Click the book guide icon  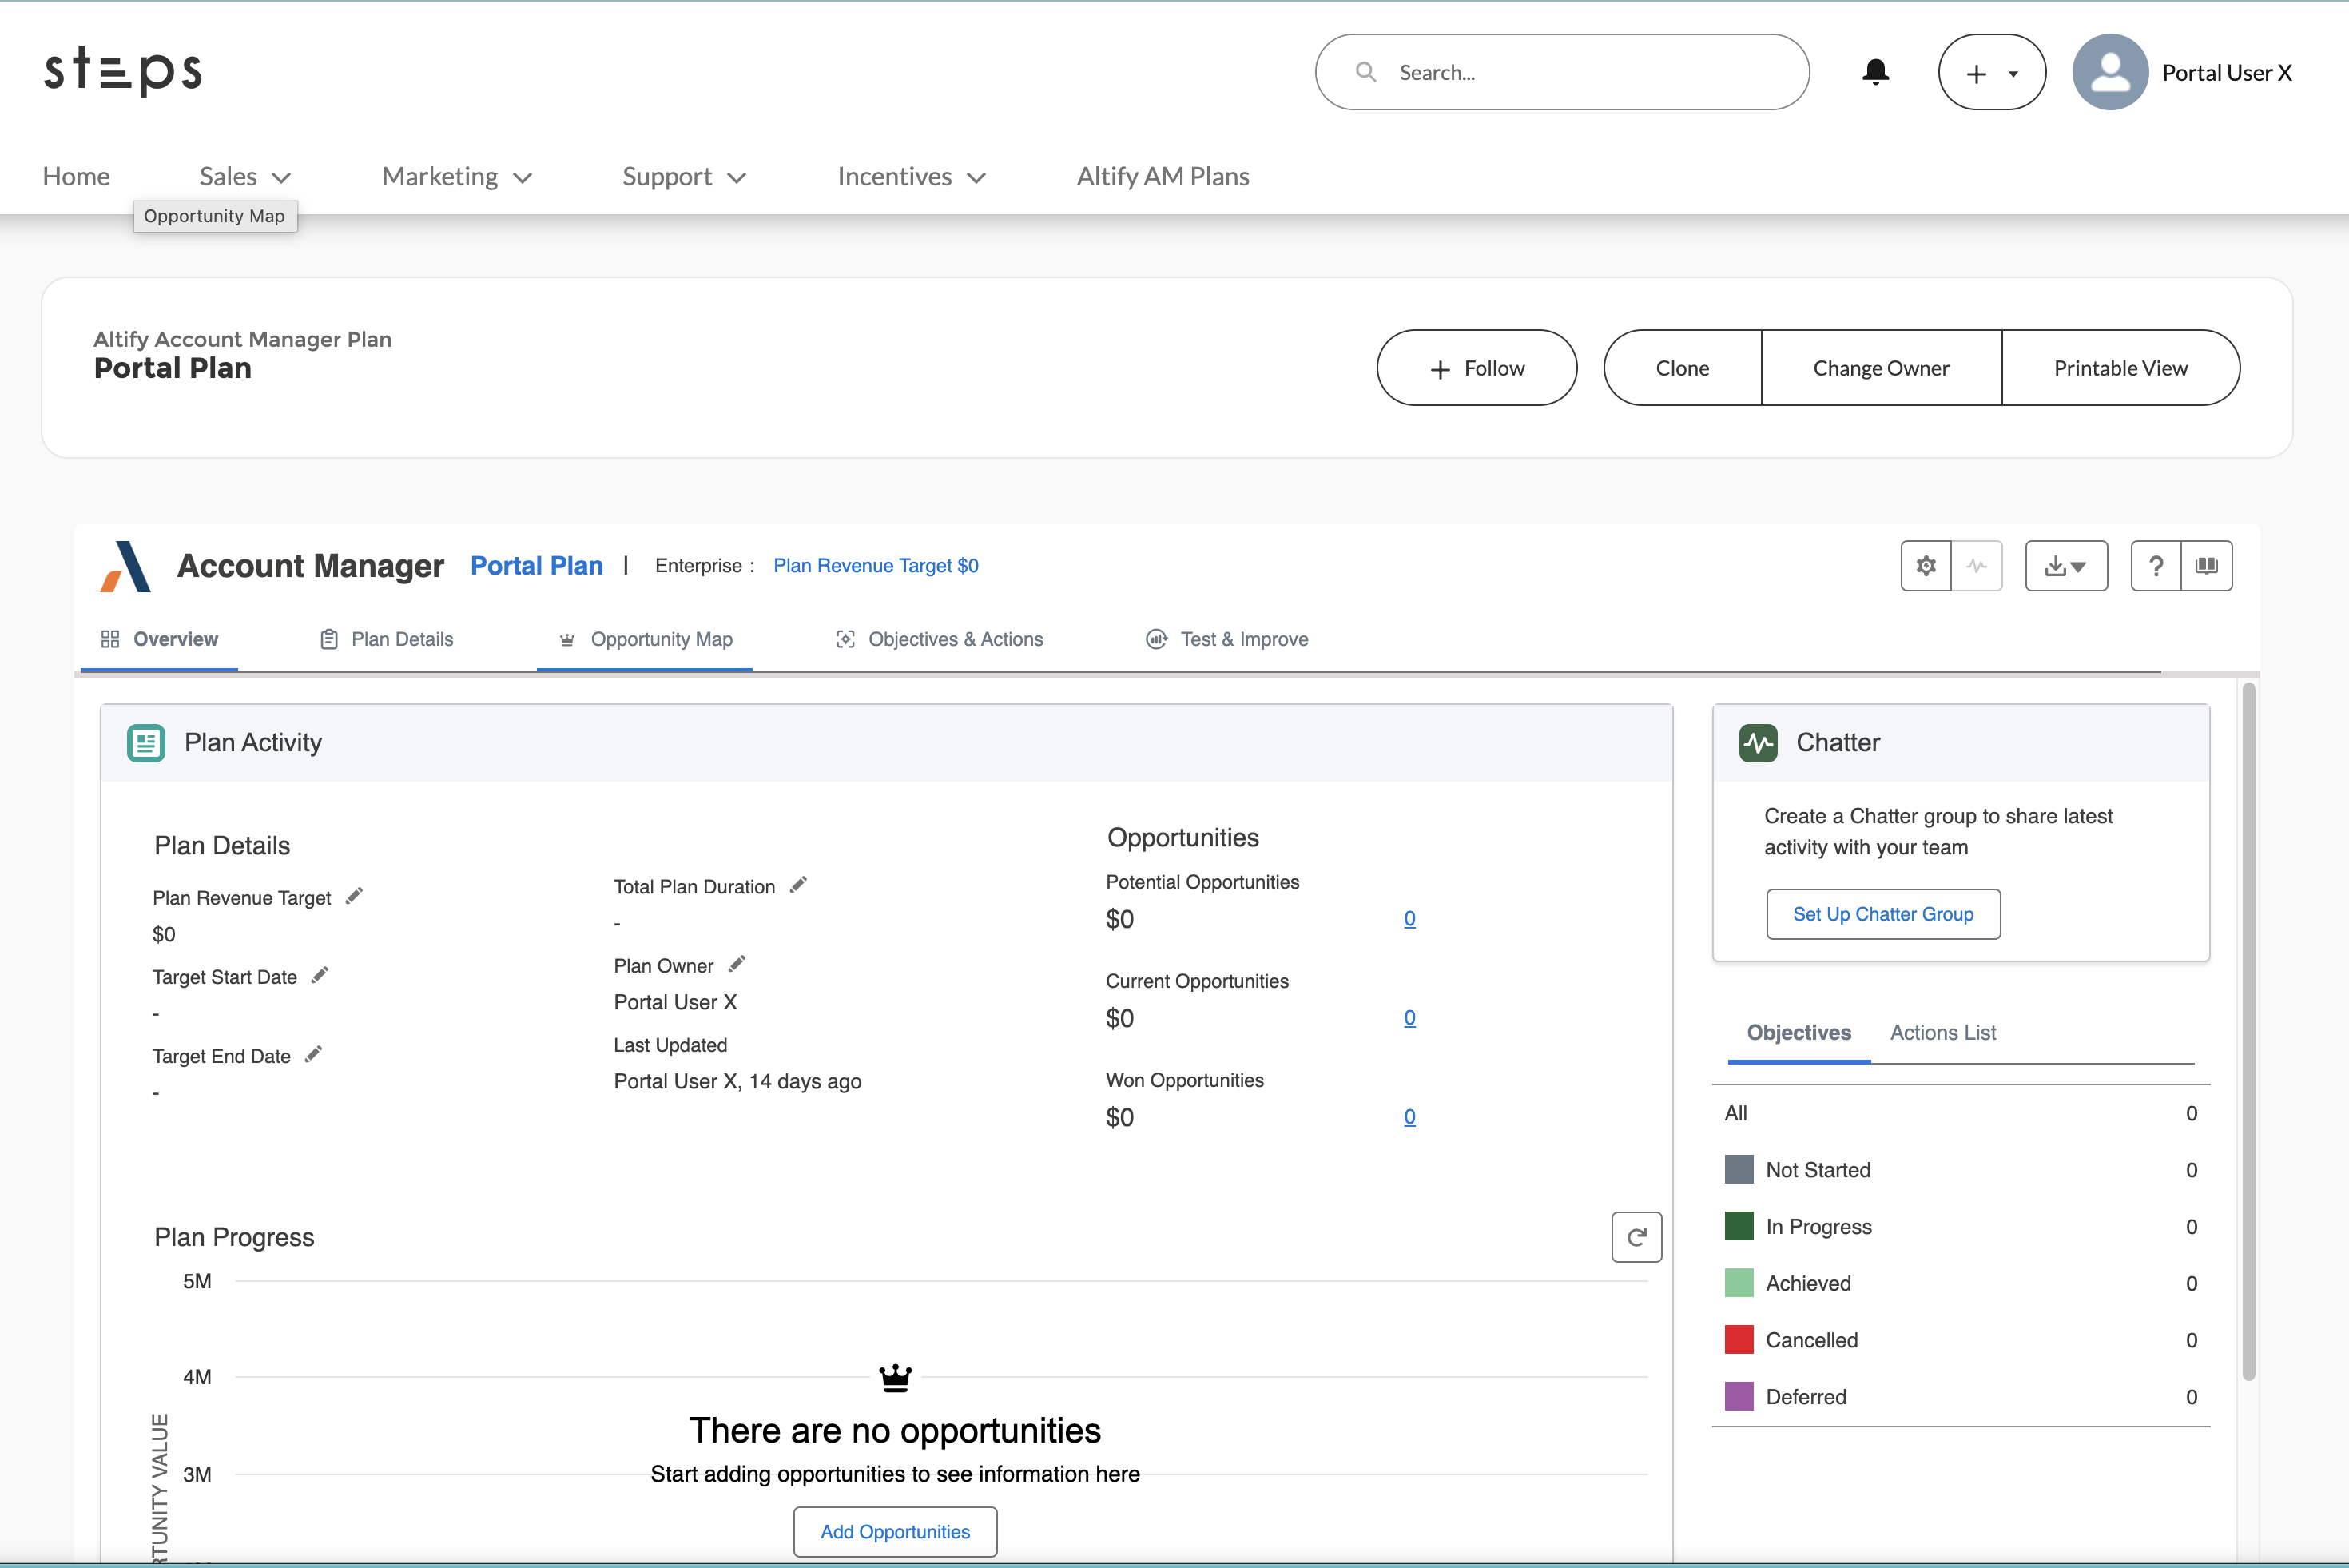coord(2206,566)
